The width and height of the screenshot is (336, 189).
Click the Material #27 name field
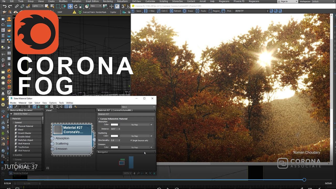tap(126, 114)
